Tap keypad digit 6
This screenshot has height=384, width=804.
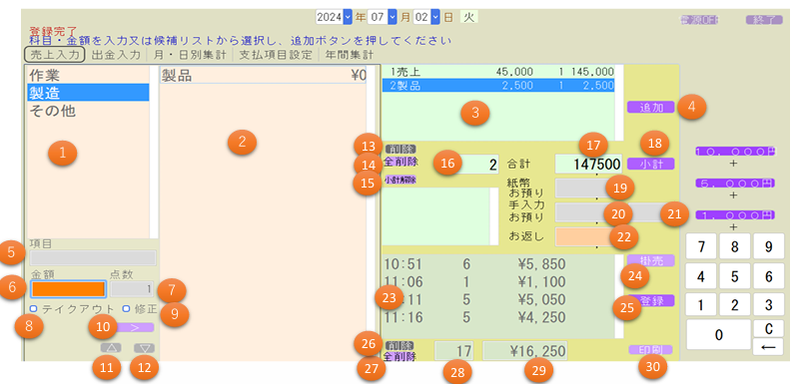tap(769, 276)
